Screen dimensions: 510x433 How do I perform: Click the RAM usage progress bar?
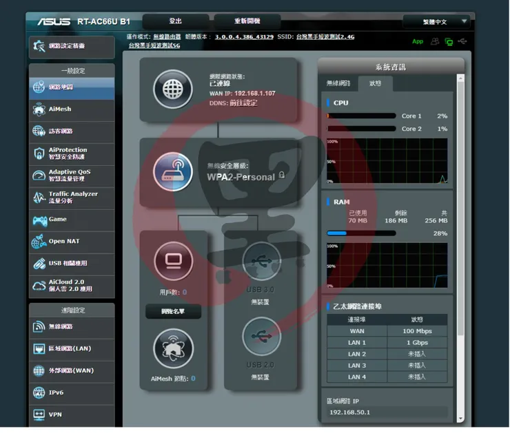(361, 233)
